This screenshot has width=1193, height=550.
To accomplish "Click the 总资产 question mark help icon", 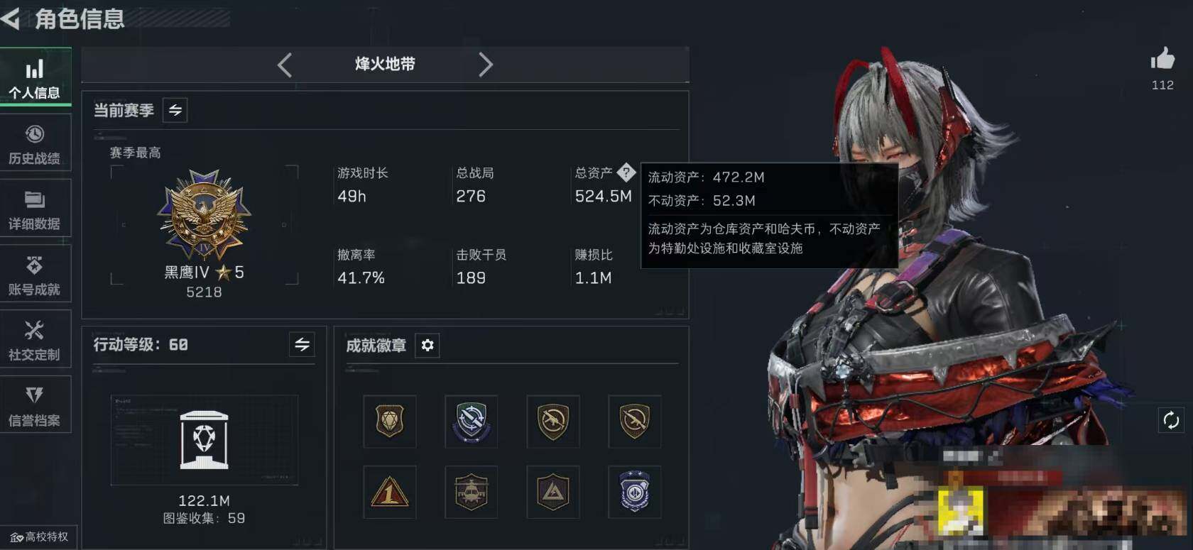I will click(626, 172).
